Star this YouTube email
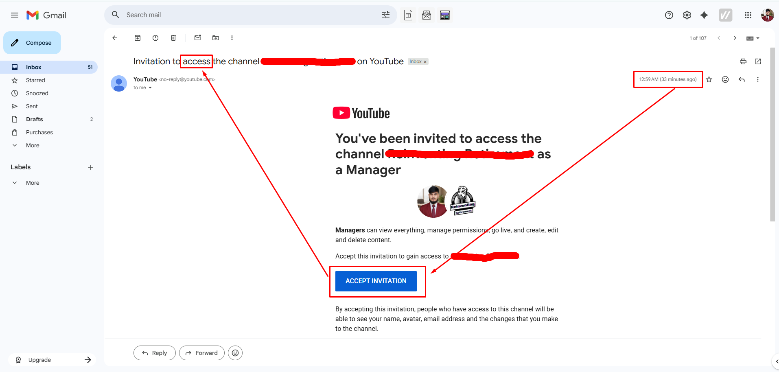 709,79
